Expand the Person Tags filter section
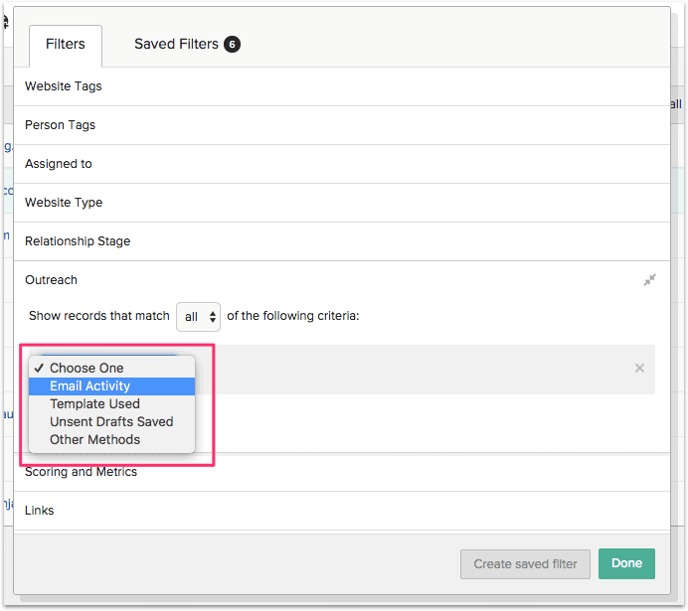 click(61, 125)
